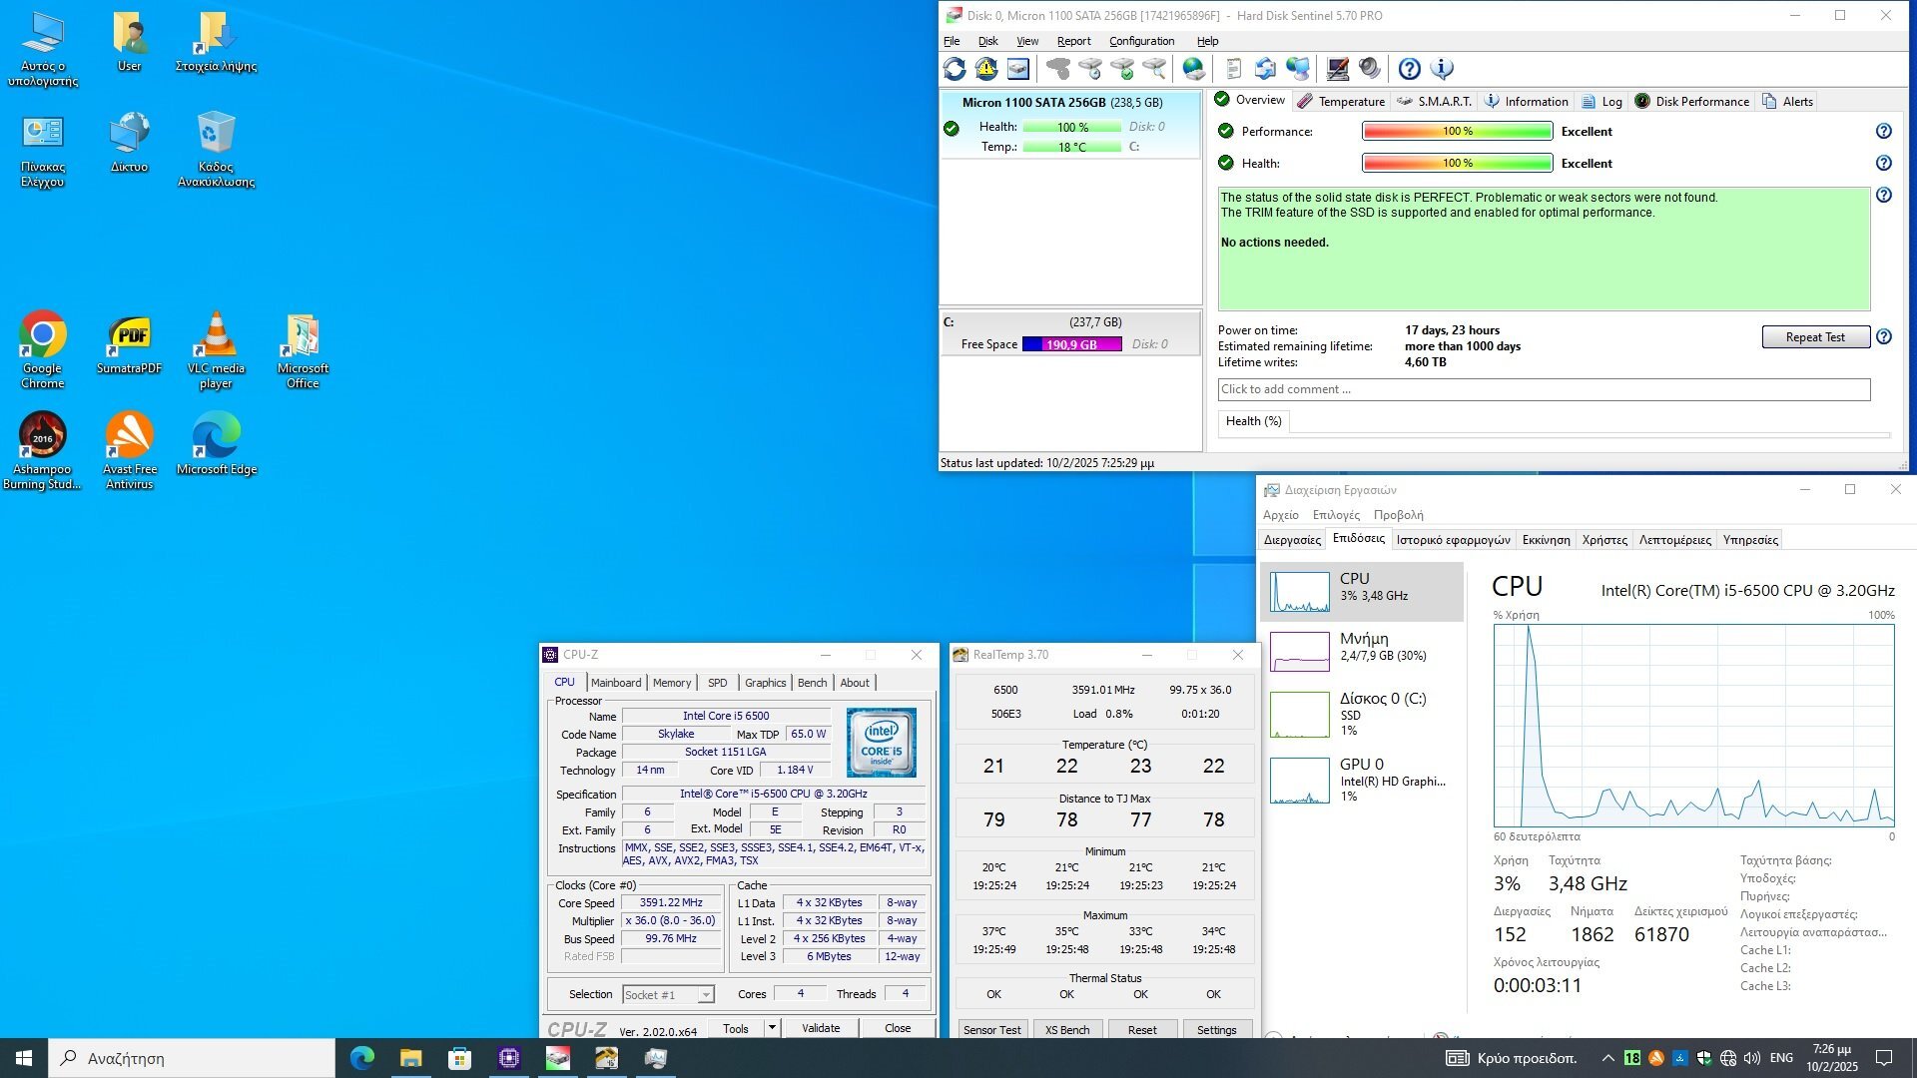Open the Configuration menu
The width and height of the screenshot is (1917, 1078).
[1141, 41]
